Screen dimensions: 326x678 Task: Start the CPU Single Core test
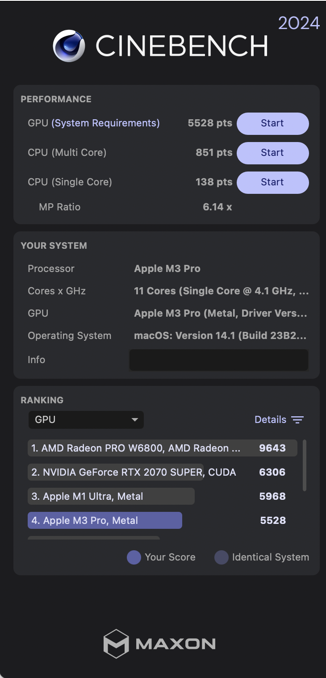point(272,182)
